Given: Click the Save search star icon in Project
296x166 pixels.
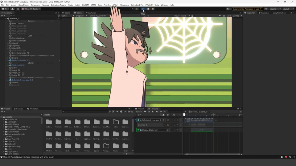Looking at the screenshot, I should (125, 112).
